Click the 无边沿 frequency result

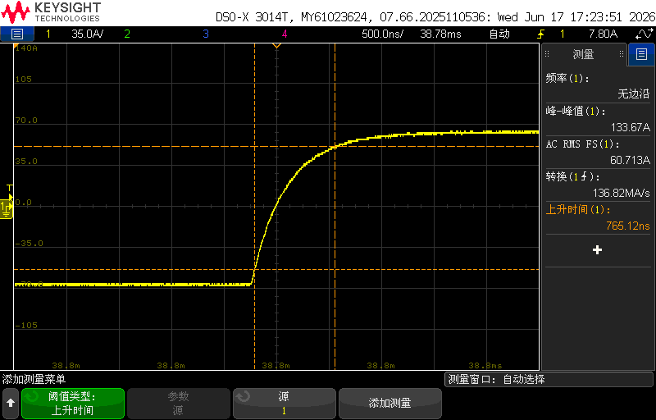633,94
